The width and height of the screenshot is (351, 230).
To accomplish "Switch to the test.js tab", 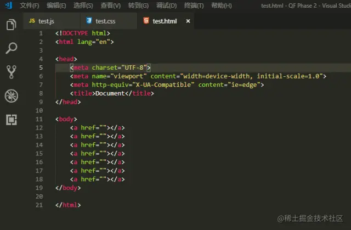I will (52, 21).
